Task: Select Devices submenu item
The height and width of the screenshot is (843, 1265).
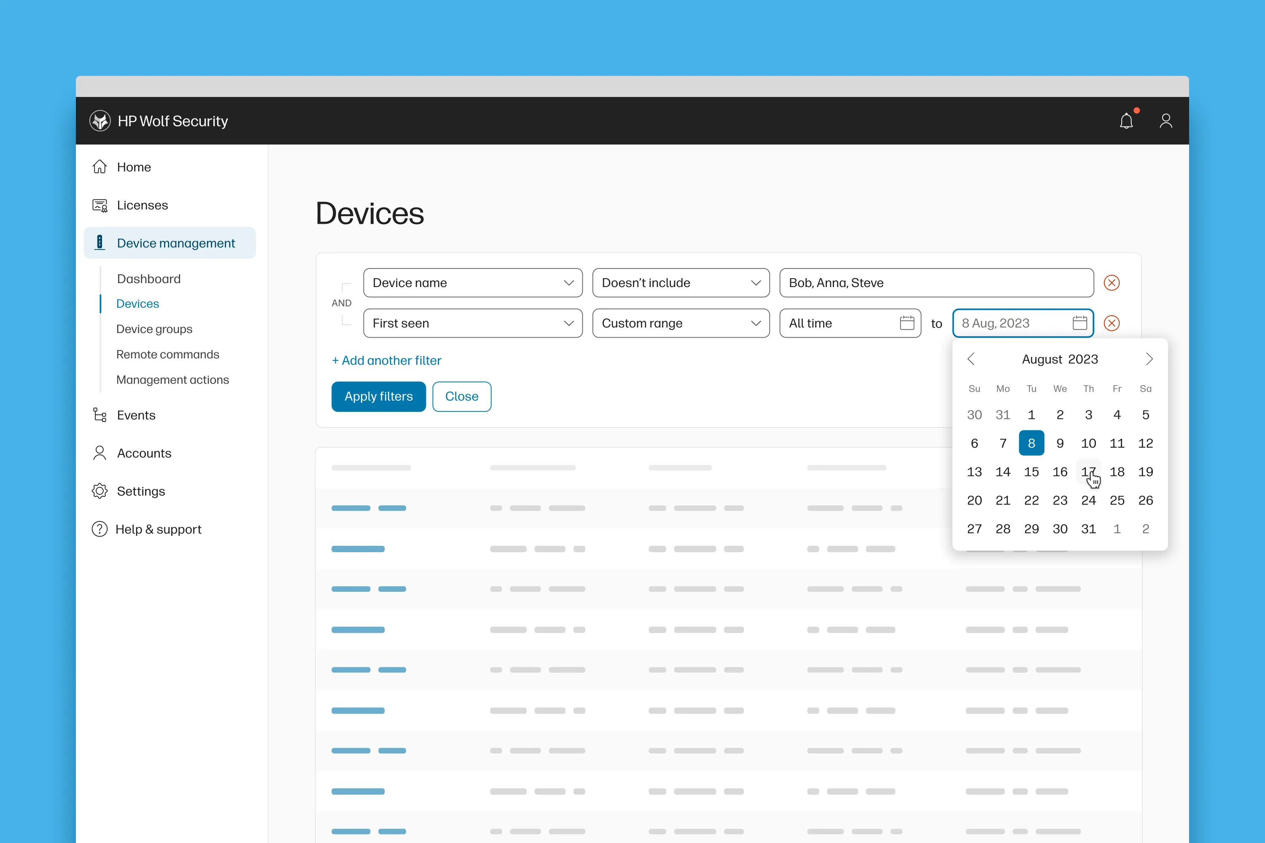Action: (138, 304)
